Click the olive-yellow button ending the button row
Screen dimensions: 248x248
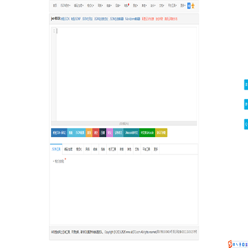pyautogui.click(x=161, y=133)
